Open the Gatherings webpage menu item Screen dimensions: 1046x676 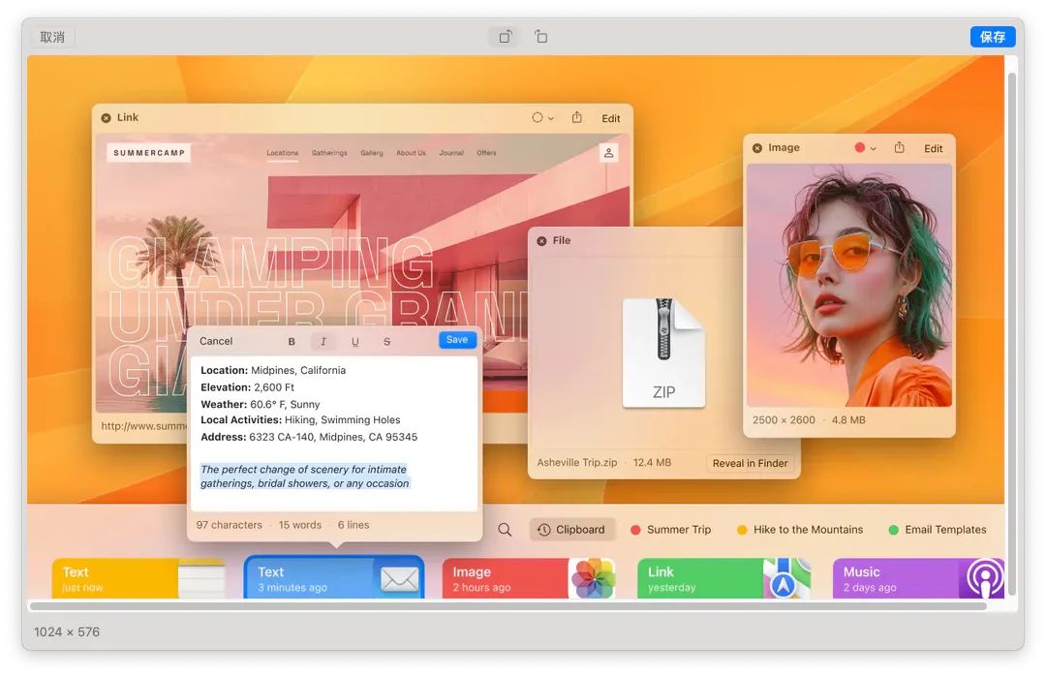(329, 153)
